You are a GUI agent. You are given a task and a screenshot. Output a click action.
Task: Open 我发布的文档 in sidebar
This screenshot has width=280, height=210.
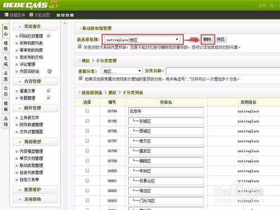31,57
